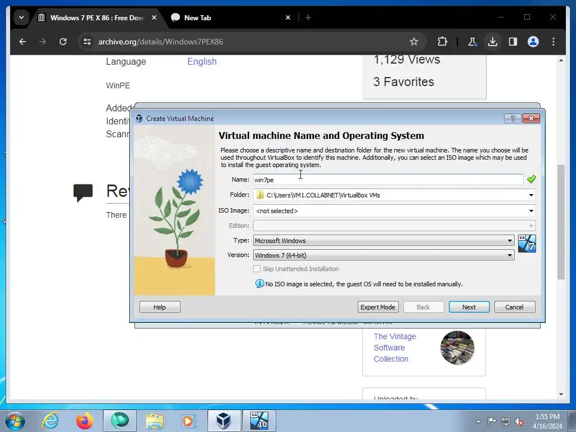
Task: Click the Chrome forward arrow
Action: click(43, 42)
